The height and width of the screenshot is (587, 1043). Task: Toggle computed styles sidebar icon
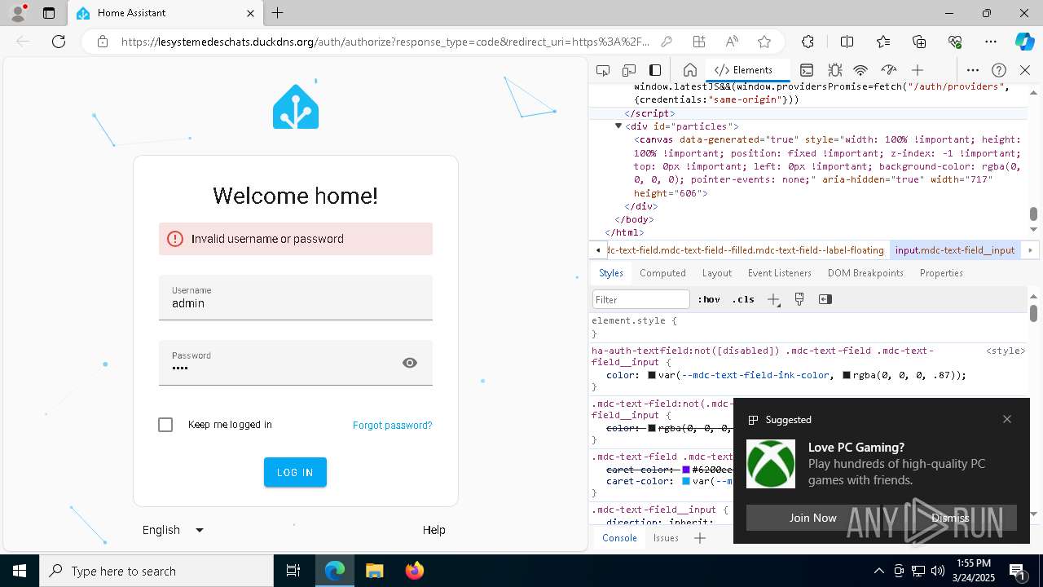click(825, 299)
